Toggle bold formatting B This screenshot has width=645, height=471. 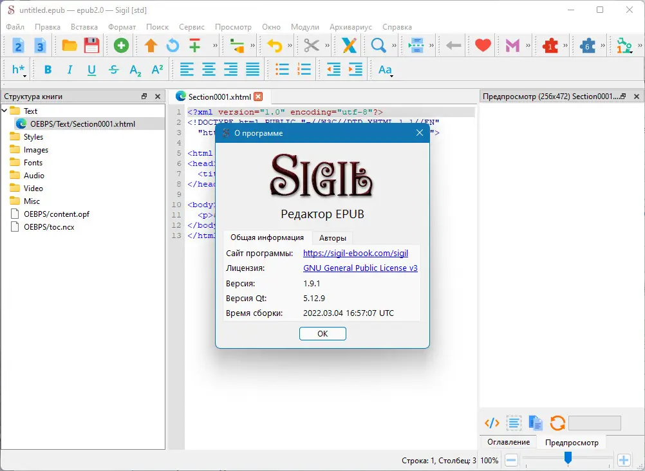click(48, 69)
